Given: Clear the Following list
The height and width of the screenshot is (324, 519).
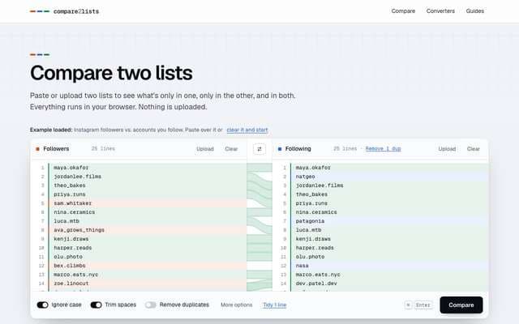Looking at the screenshot, I should point(473,149).
